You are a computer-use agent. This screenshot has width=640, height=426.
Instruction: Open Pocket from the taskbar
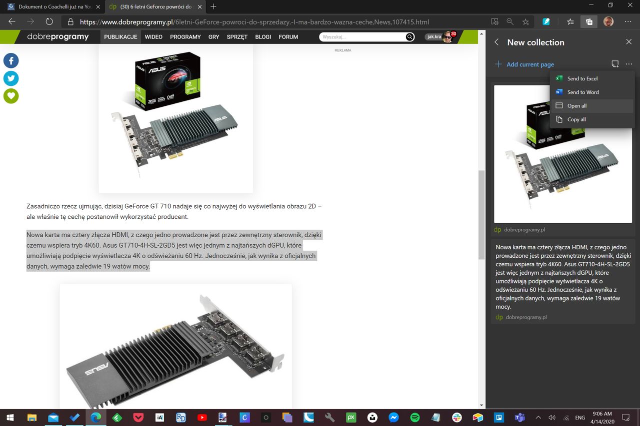click(x=138, y=418)
